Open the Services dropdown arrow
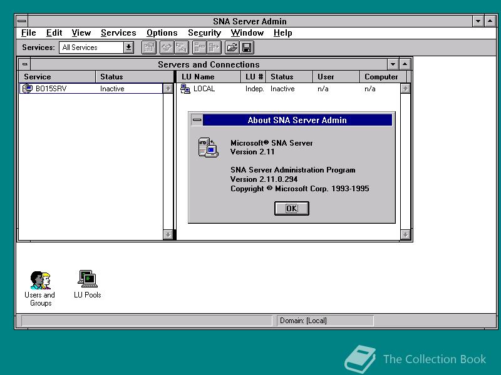 [128, 47]
